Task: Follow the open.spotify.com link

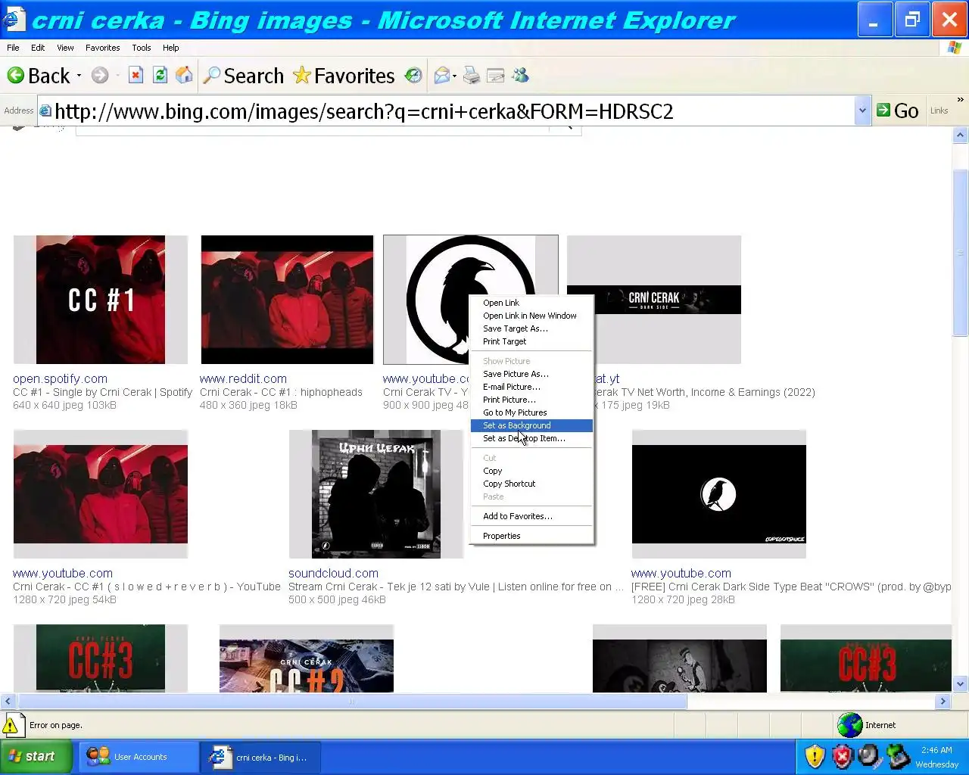Action: click(60, 378)
